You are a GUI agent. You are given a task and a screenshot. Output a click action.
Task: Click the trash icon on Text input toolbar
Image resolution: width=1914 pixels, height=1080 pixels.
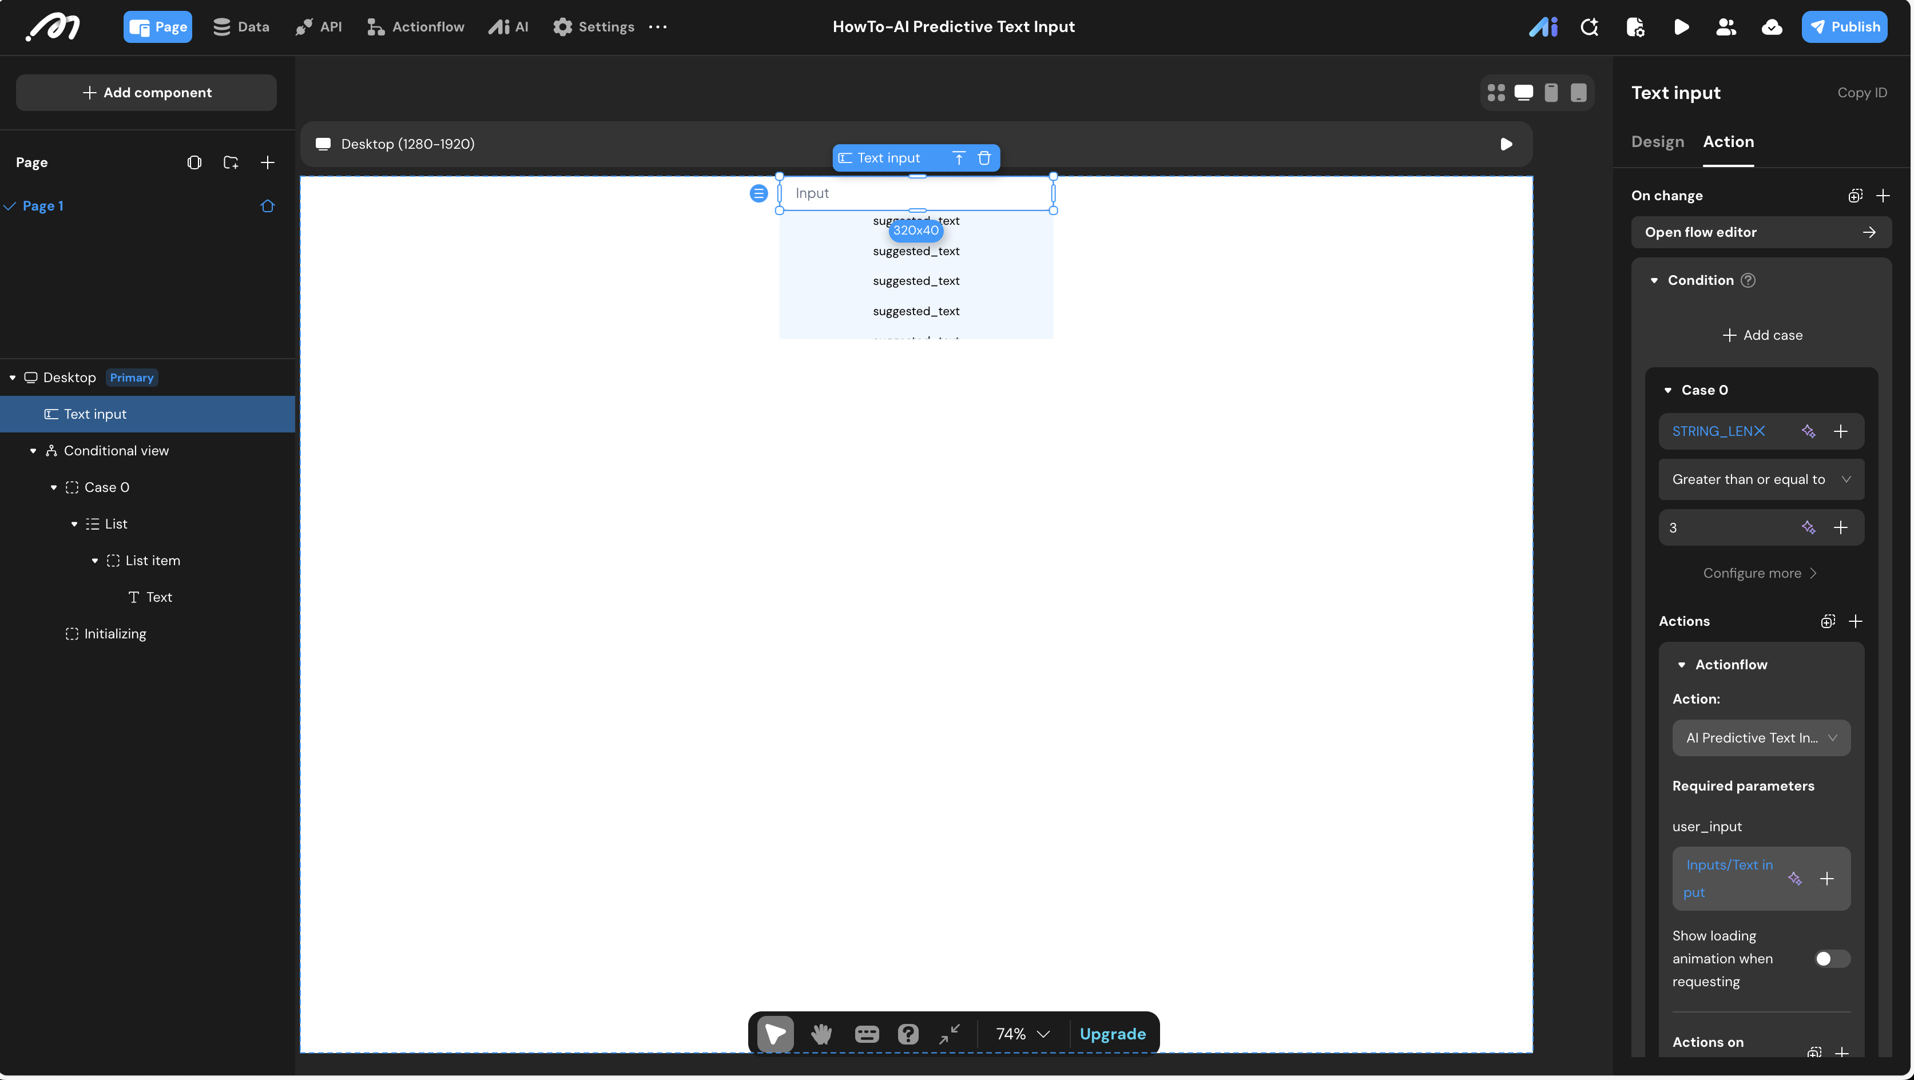click(984, 157)
